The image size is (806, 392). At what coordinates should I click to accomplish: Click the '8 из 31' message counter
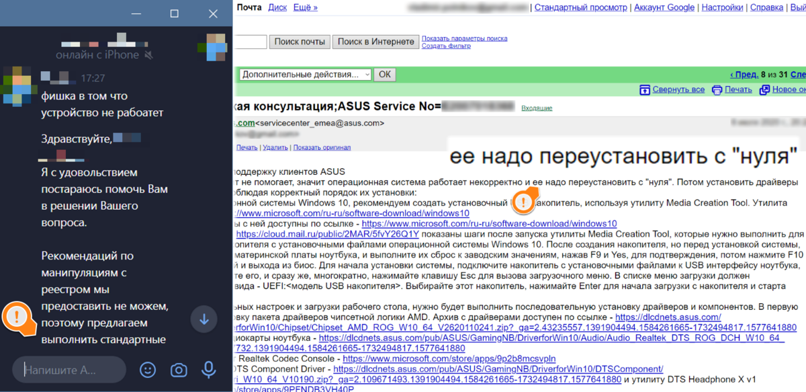pos(774,74)
